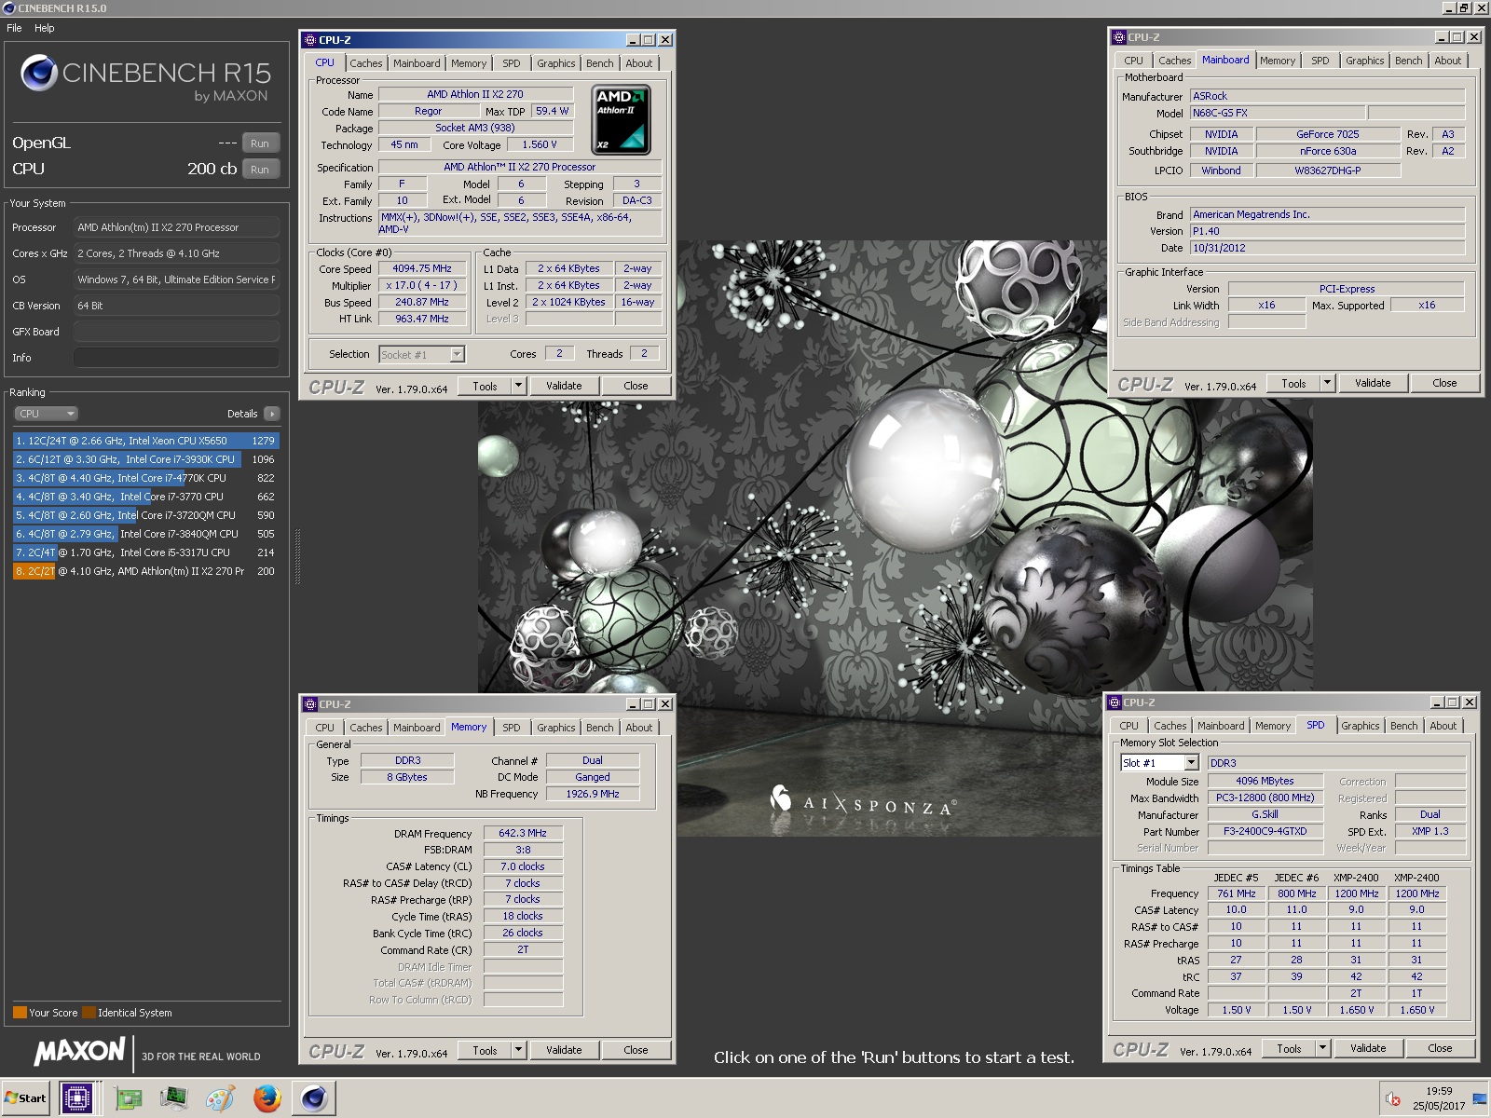This screenshot has width=1491, height=1118.
Task: Click the Cinebench title bar icon
Action: click(9, 8)
